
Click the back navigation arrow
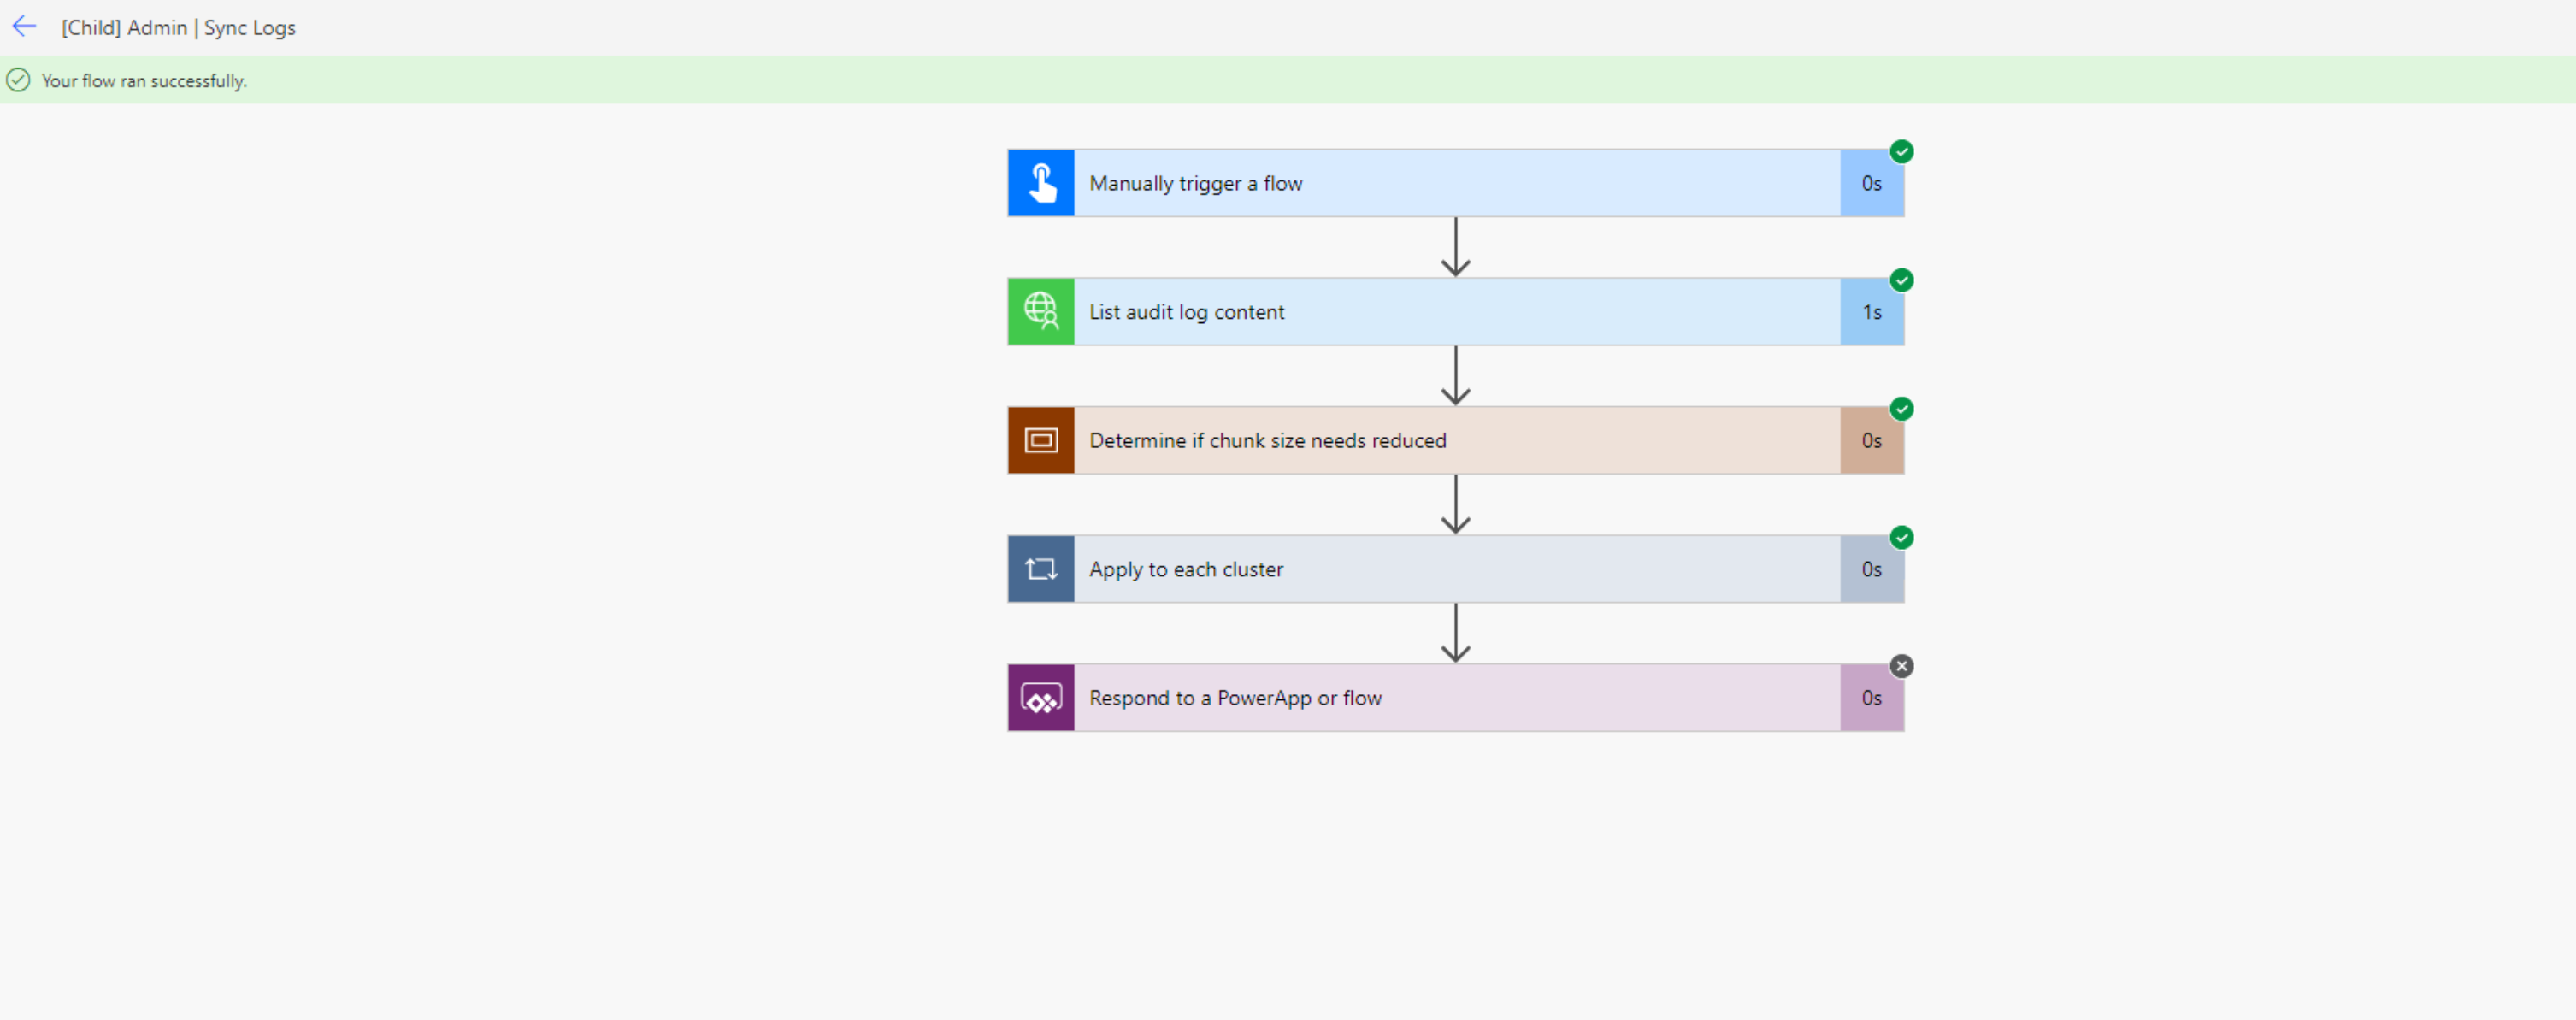coord(23,27)
